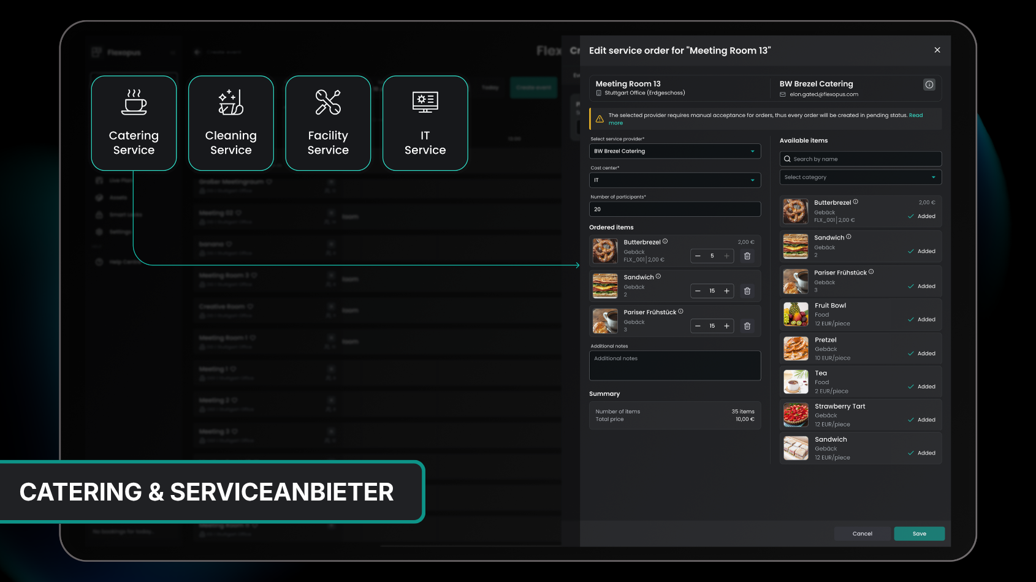Save the service order
The height and width of the screenshot is (582, 1036).
[919, 534]
